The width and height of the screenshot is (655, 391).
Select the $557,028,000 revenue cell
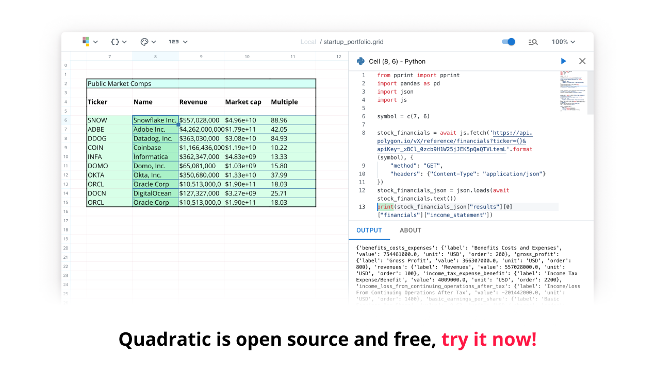tap(201, 120)
